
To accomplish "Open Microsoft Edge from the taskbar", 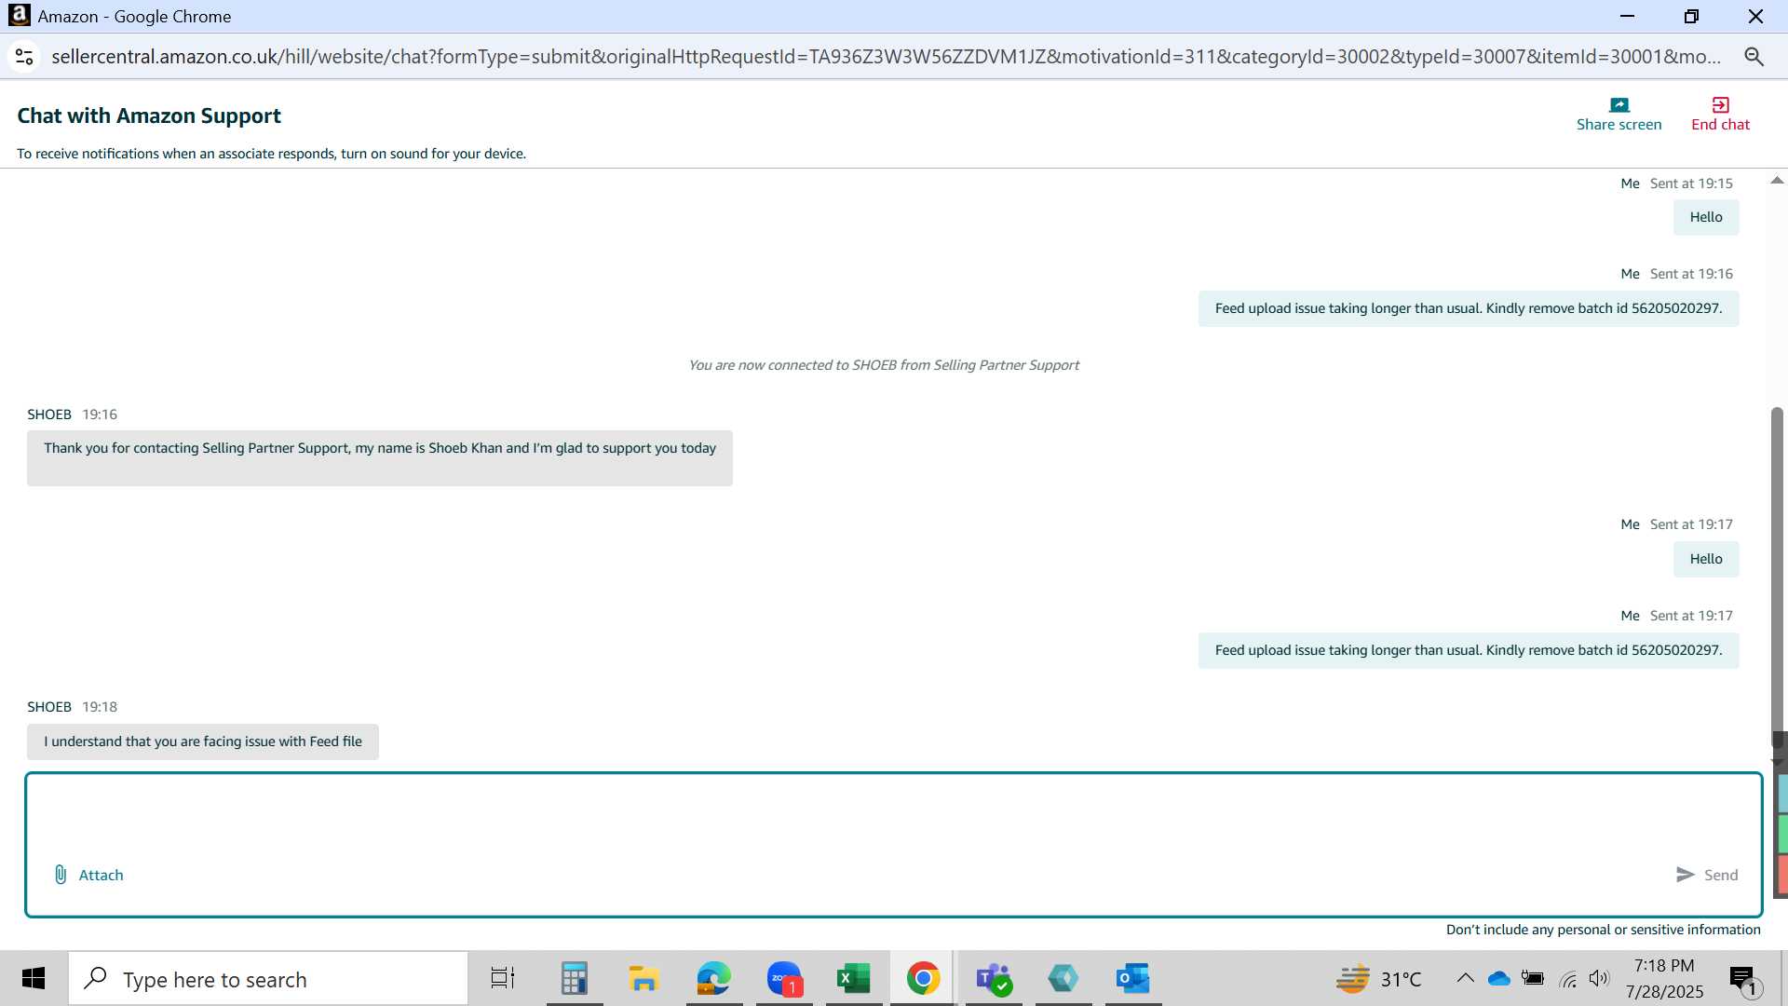I will coord(714,978).
